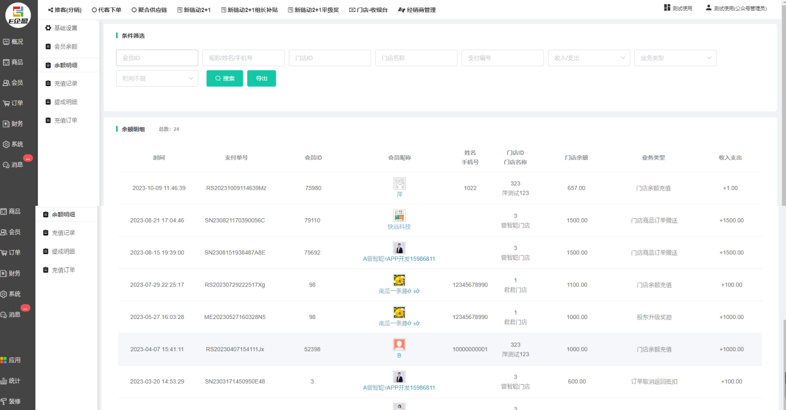Open the 统计 statistics chart icon
The width and height of the screenshot is (786, 410).
tap(4, 381)
